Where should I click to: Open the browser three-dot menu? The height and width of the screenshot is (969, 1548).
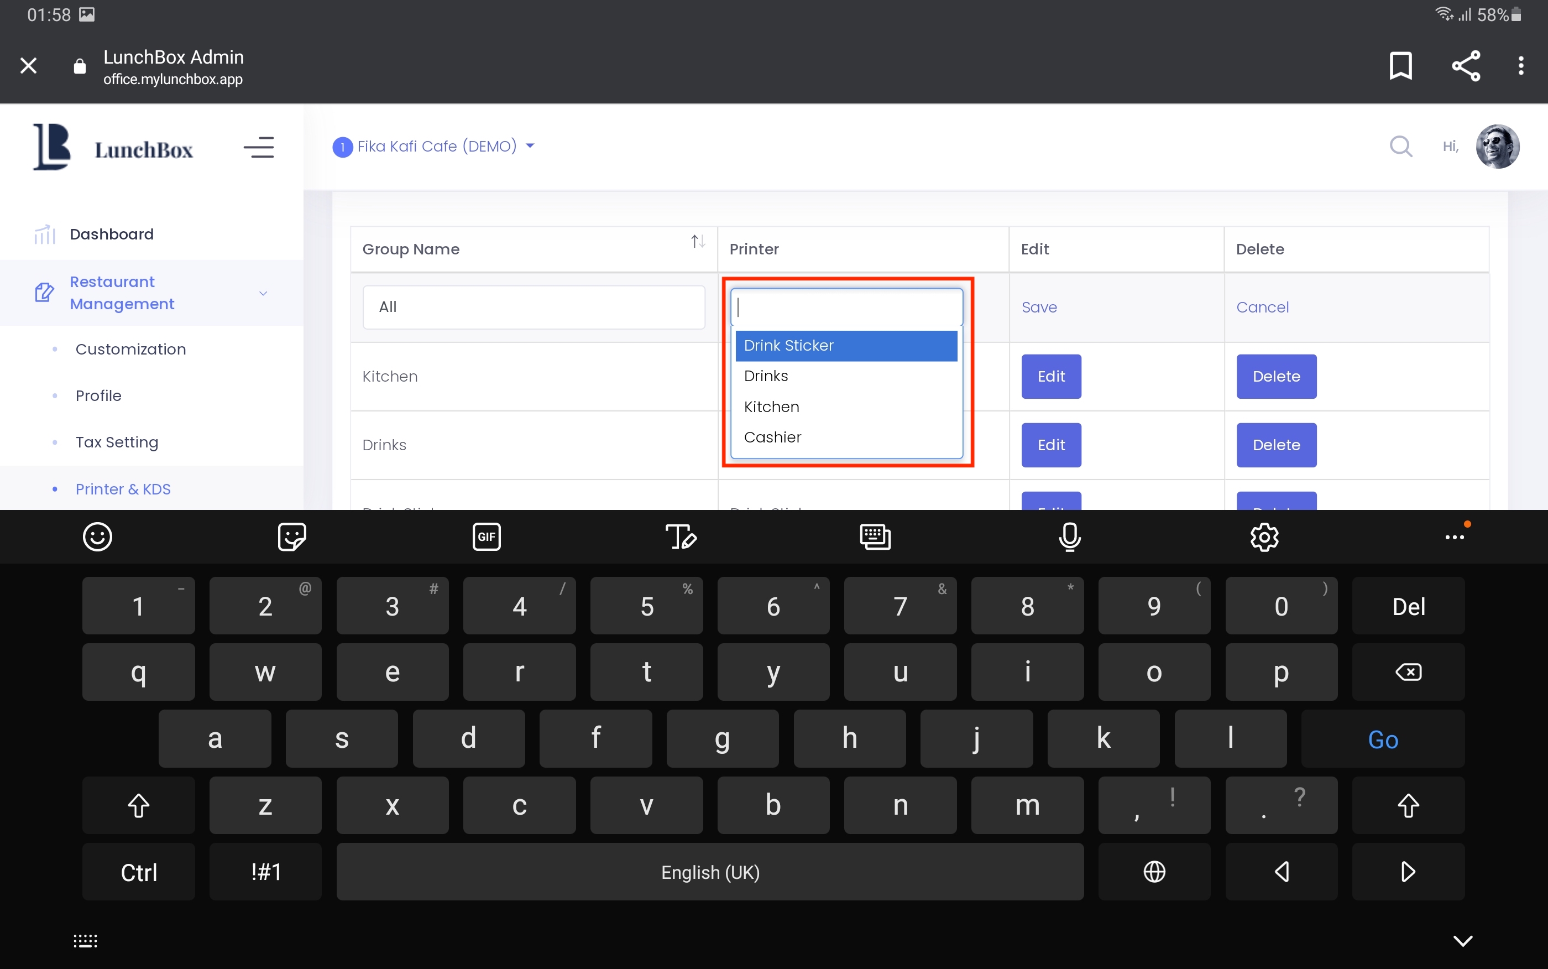(1520, 65)
